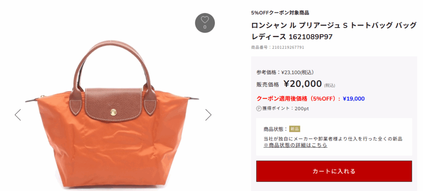Add item to favorites with heart icon
The image size is (423, 191).
[205, 23]
